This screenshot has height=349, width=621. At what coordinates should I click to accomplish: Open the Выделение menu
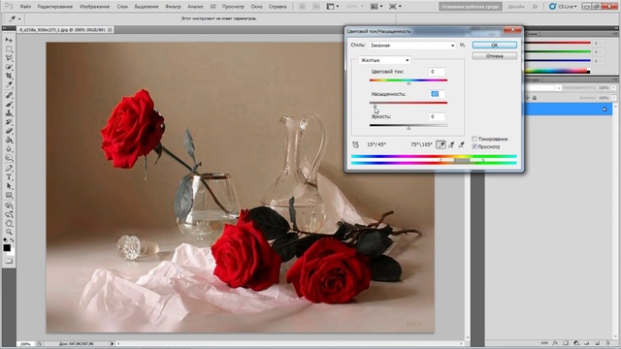coord(147,7)
